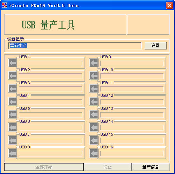Click the USB 2 status field
Image resolution: width=175 pixels, height=174 pixels.
click(x=51, y=76)
